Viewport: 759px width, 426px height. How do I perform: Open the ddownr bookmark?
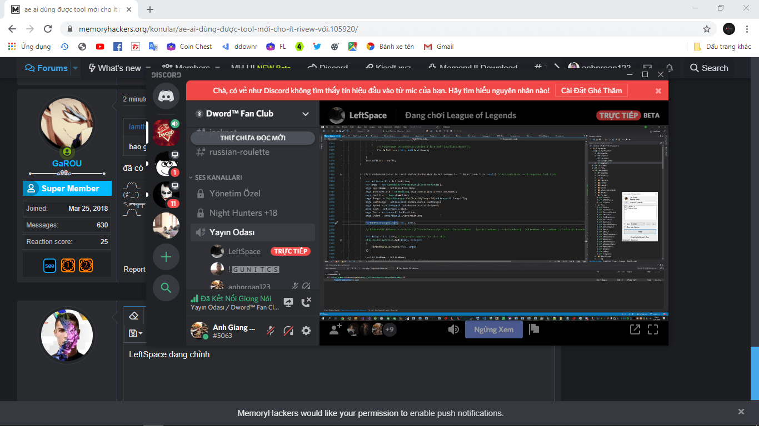click(241, 47)
